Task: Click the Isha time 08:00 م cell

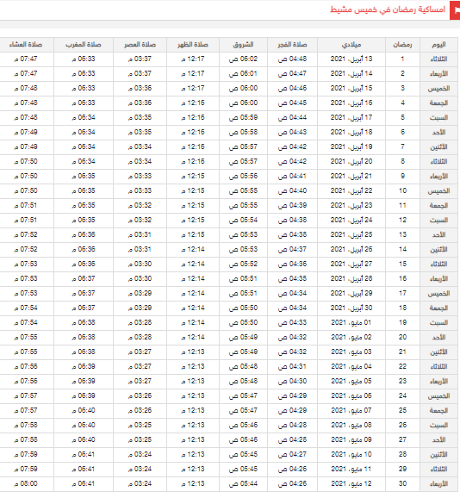Action: point(26,483)
